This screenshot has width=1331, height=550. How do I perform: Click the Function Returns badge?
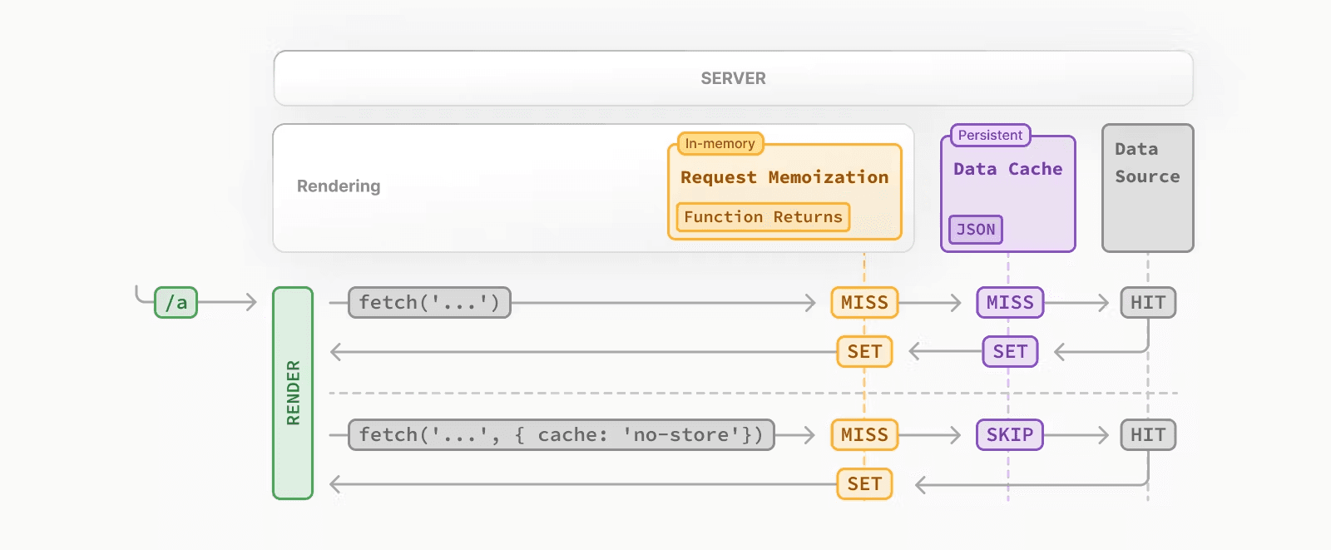(763, 217)
